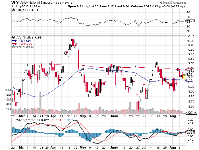Click the MACD value tag 0.021
Screen dimensions: 199x150
pos(189,132)
